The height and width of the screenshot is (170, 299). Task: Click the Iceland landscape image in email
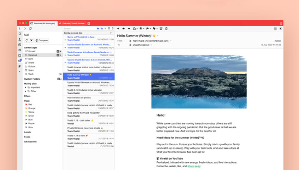[x=199, y=82]
